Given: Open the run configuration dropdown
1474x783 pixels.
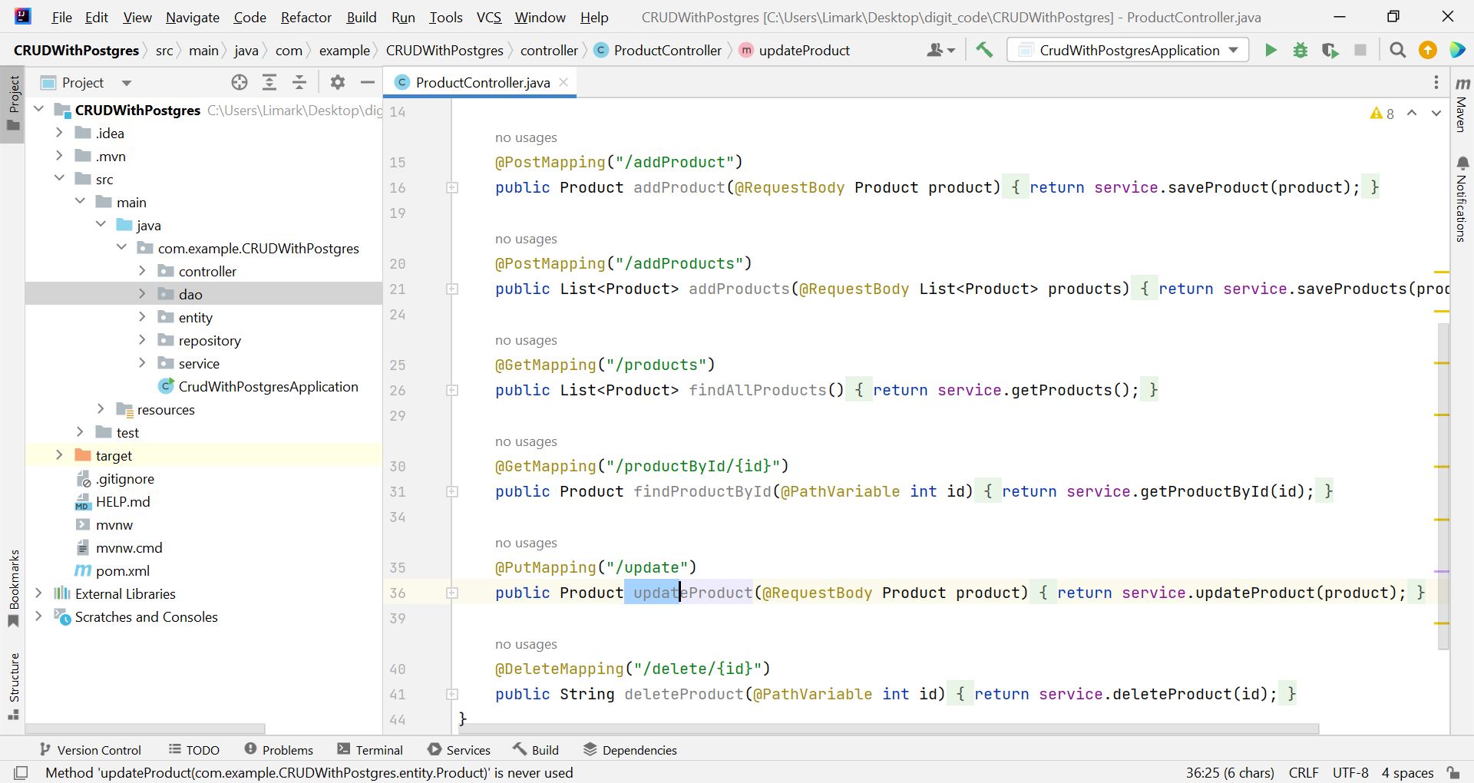Looking at the screenshot, I should click(x=1128, y=51).
